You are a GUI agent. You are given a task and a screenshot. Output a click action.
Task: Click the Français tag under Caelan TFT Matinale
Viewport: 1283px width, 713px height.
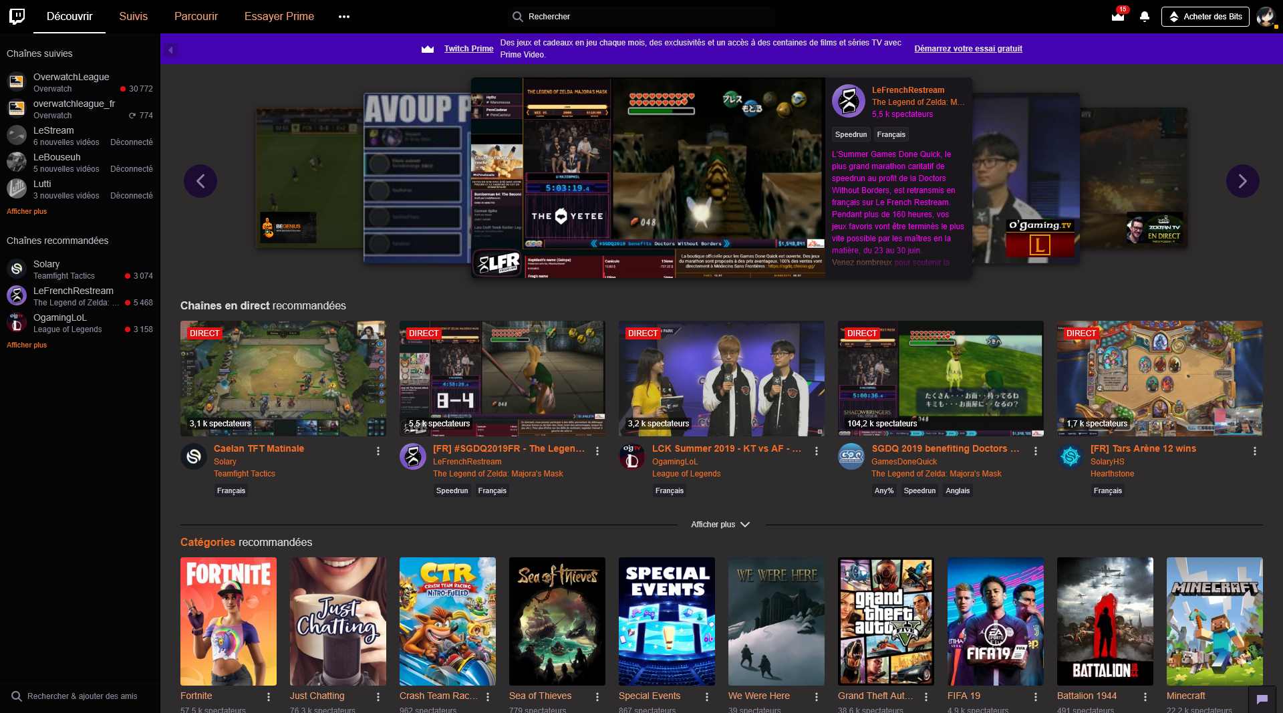click(x=231, y=490)
